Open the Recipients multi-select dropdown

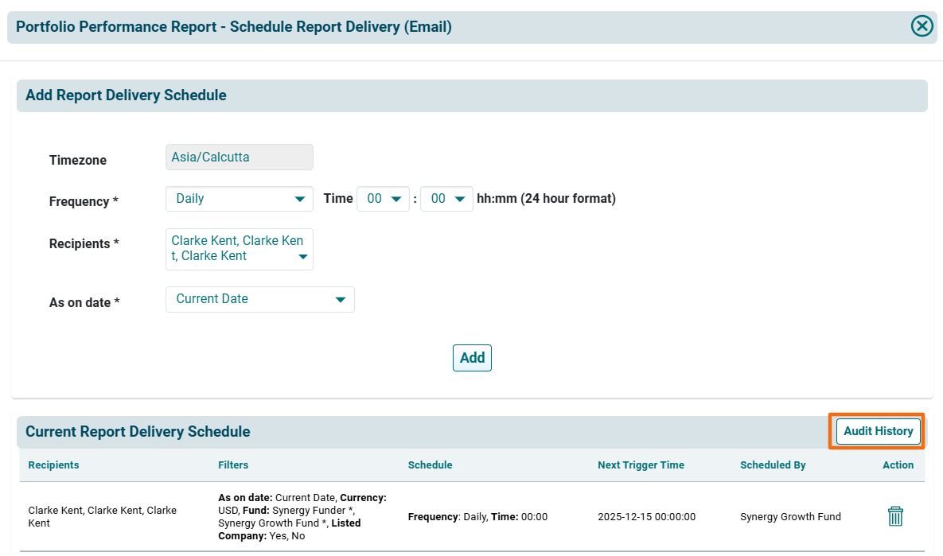click(239, 249)
